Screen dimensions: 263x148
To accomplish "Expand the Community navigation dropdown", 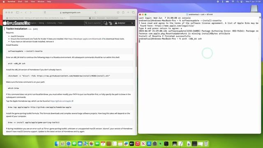I will (x=52, y=23).
